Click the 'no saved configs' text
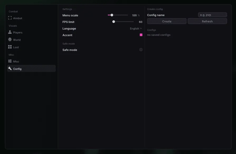Image resolution: width=236 pixels, height=154 pixels. pos(159,35)
